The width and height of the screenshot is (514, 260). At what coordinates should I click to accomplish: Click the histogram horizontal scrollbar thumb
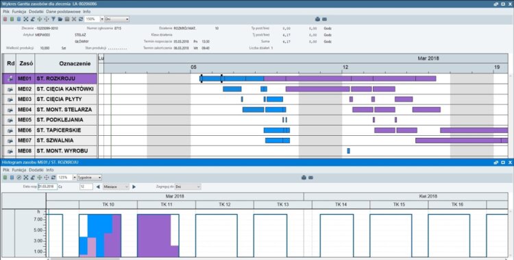pos(85,259)
